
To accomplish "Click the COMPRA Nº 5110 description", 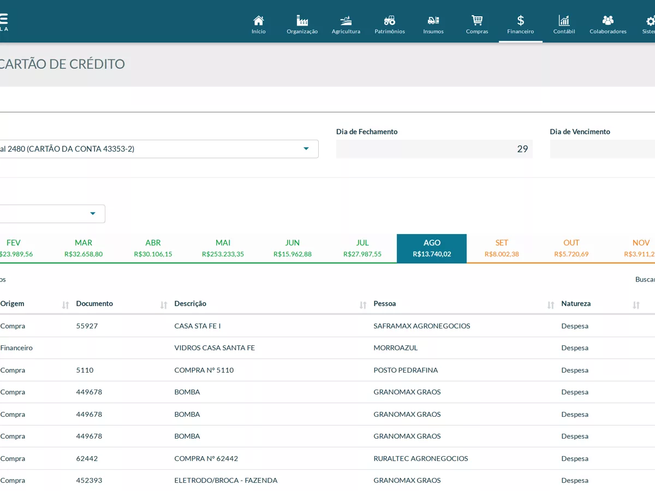I will tap(204, 370).
